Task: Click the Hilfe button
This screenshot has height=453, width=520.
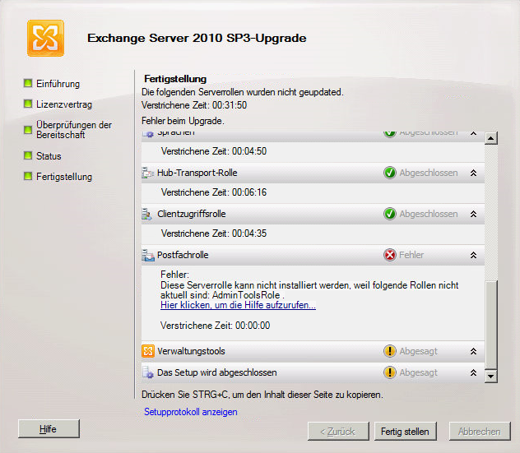Action: click(49, 429)
